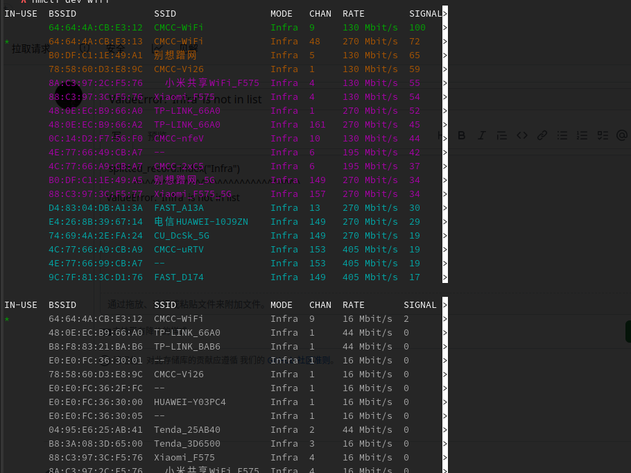Image resolution: width=631 pixels, height=473 pixels.
Task: Toggle italic formatting in comment editor
Action: pos(481,135)
